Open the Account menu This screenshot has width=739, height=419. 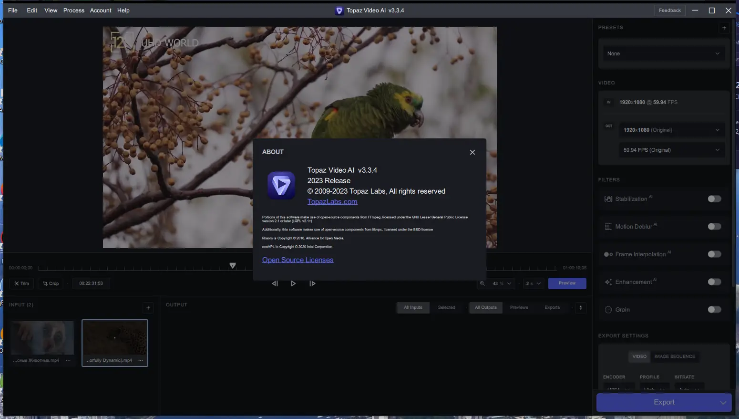pos(101,10)
